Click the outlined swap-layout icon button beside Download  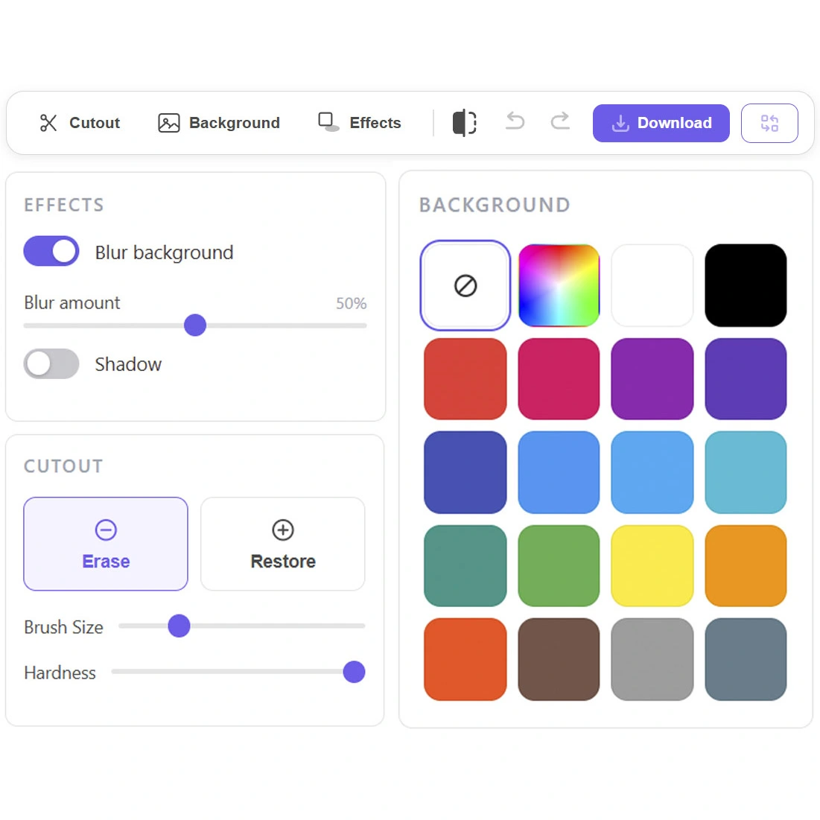point(769,123)
